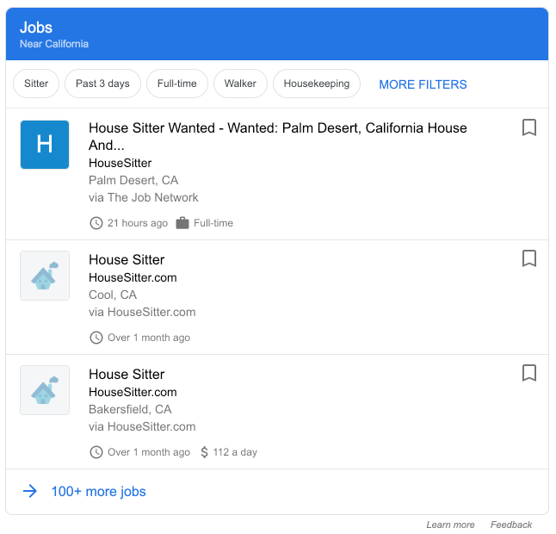Open MORE FILTERS

click(x=423, y=84)
